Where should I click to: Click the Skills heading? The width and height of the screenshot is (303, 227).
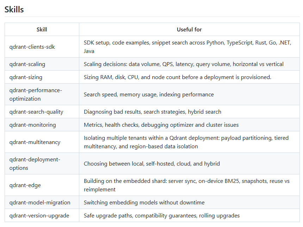pos(14,10)
